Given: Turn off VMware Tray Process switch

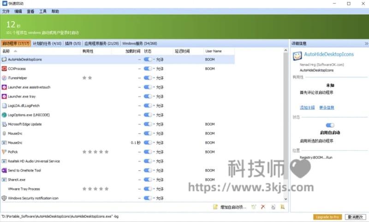Looking at the screenshot, I should pyautogui.click(x=148, y=189).
